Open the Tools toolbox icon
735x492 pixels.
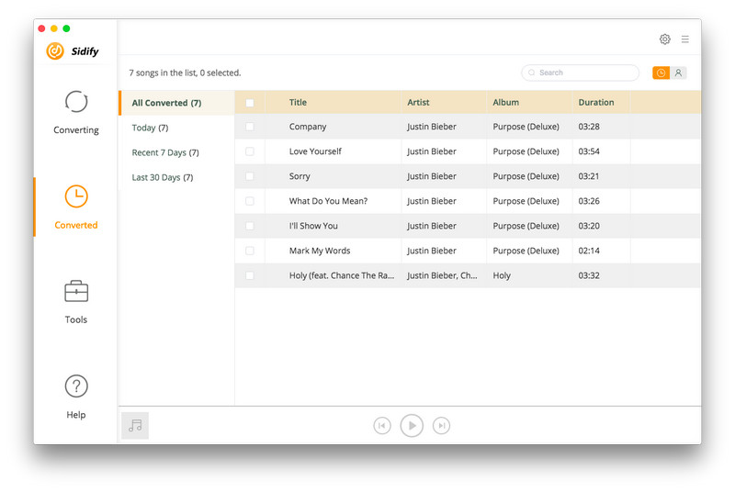[x=76, y=291]
